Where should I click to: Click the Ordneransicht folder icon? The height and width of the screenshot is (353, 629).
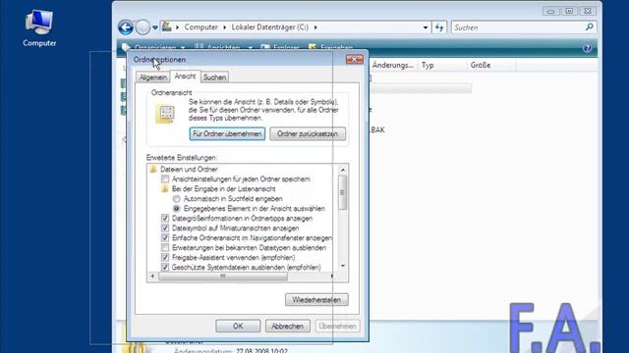coord(165,114)
